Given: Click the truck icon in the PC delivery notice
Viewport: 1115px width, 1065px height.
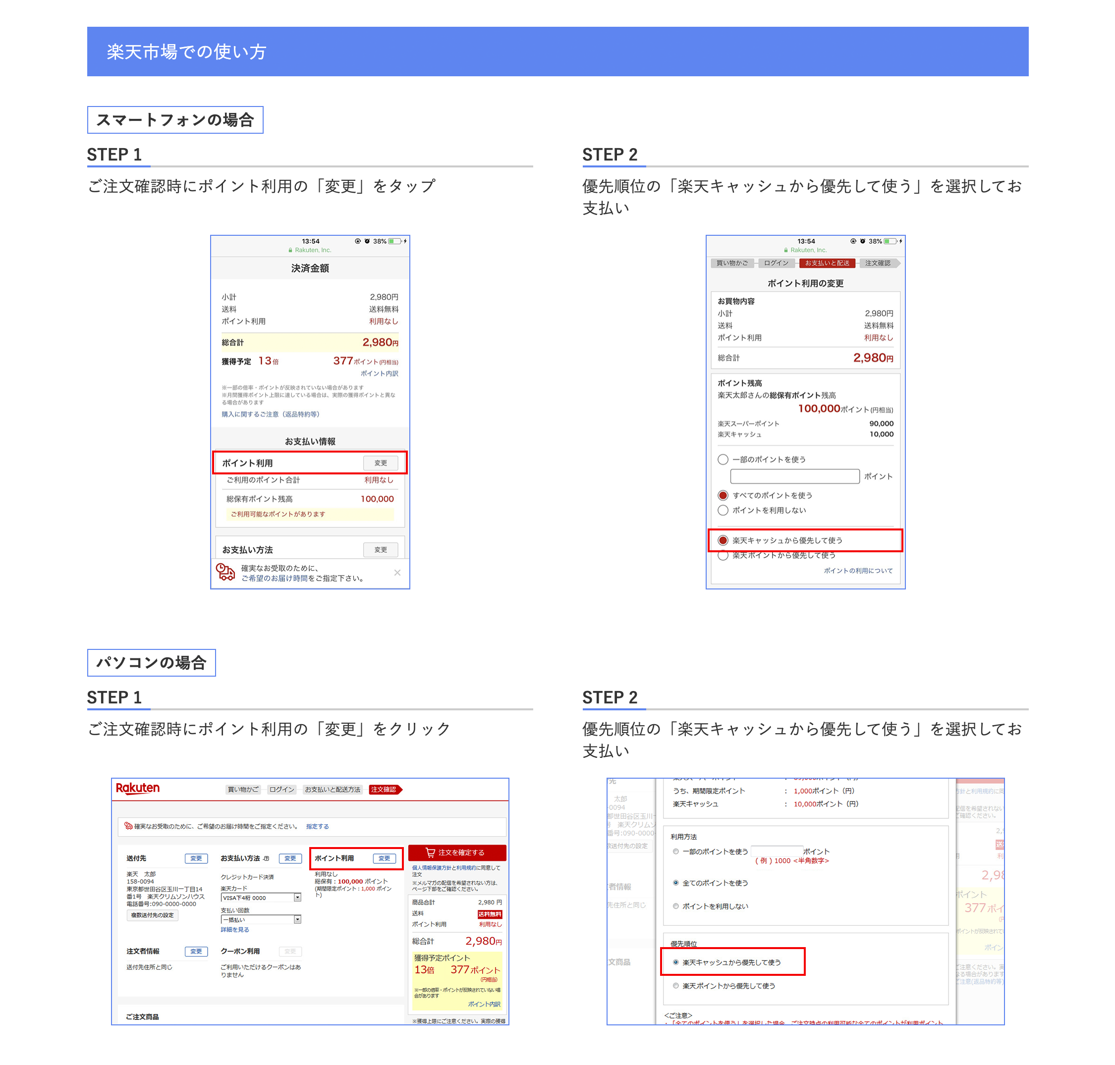Looking at the screenshot, I should [128, 826].
